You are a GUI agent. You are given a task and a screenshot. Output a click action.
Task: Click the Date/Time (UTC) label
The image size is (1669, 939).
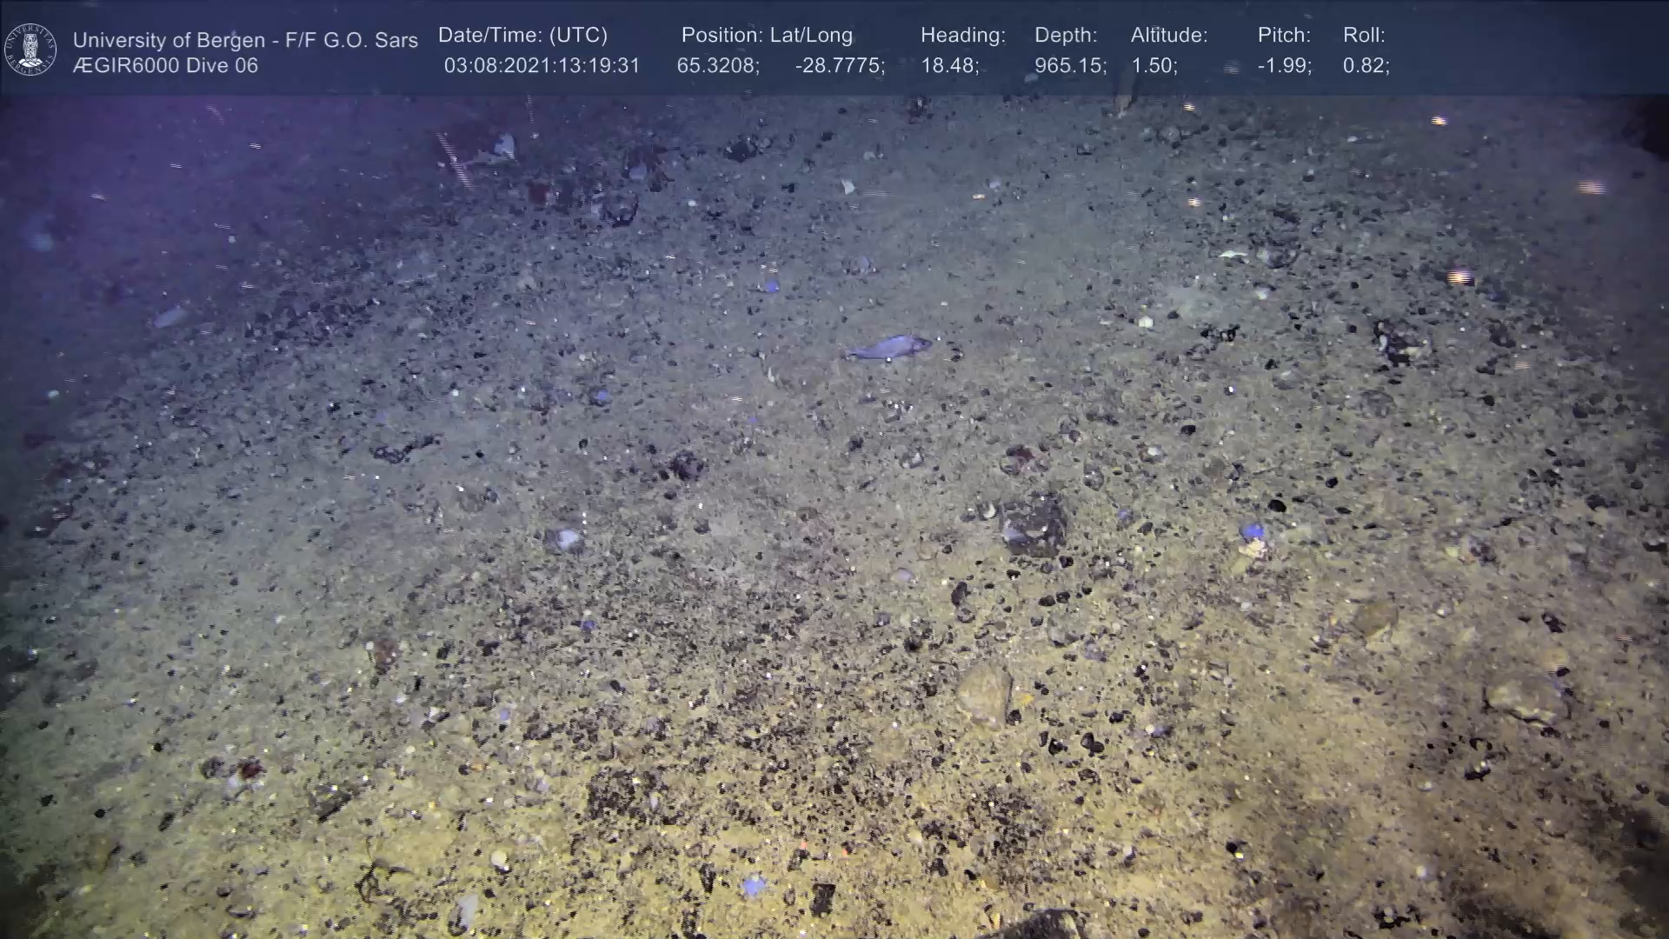click(x=522, y=36)
